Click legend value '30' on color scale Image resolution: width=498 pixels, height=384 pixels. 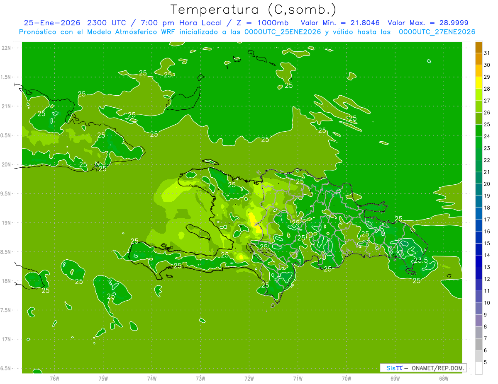487,65
